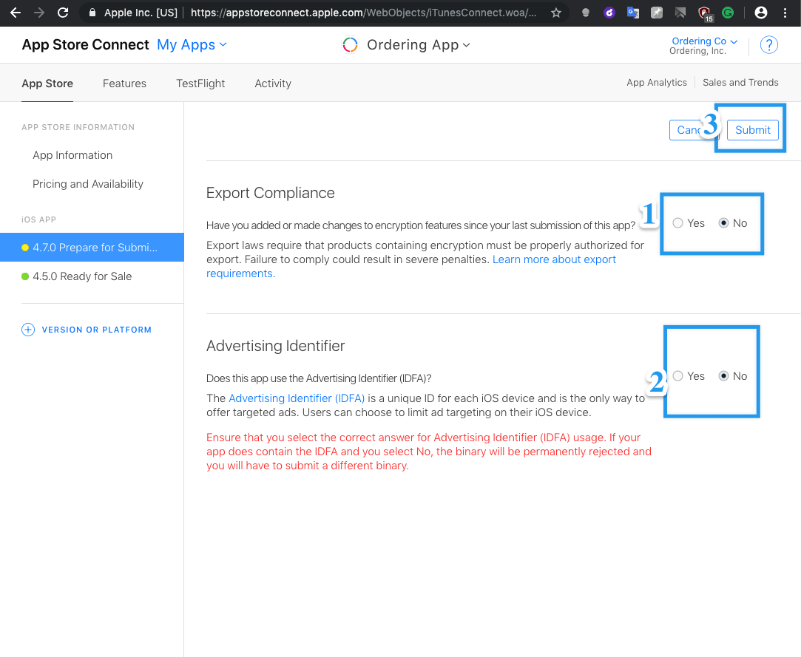This screenshot has width=801, height=657.
Task: Click the Submit button
Action: [x=752, y=130]
